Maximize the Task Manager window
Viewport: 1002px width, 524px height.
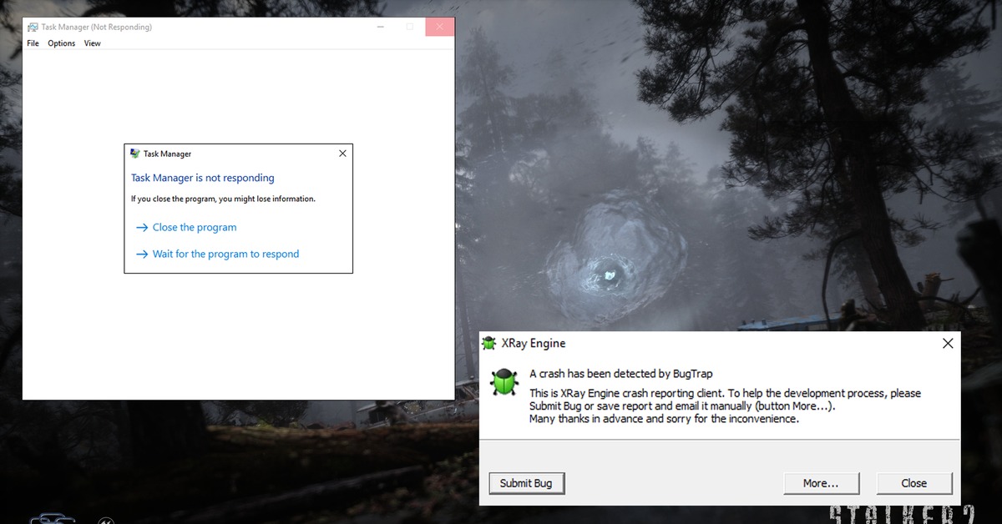(x=409, y=27)
